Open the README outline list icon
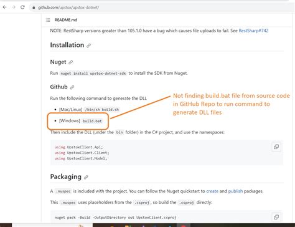 pos(48,20)
